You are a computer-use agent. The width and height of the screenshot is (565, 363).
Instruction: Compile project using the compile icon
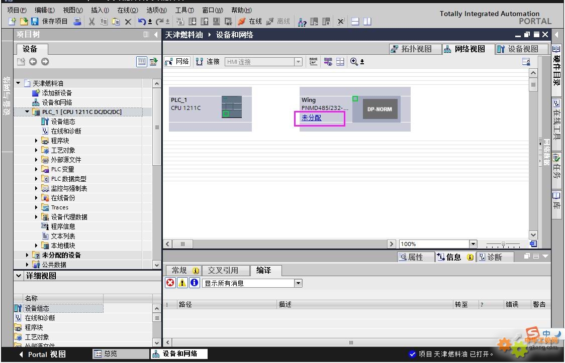[x=180, y=22]
